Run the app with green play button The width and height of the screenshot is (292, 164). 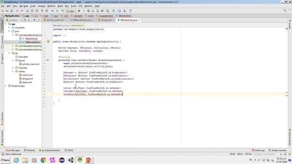[79, 11]
